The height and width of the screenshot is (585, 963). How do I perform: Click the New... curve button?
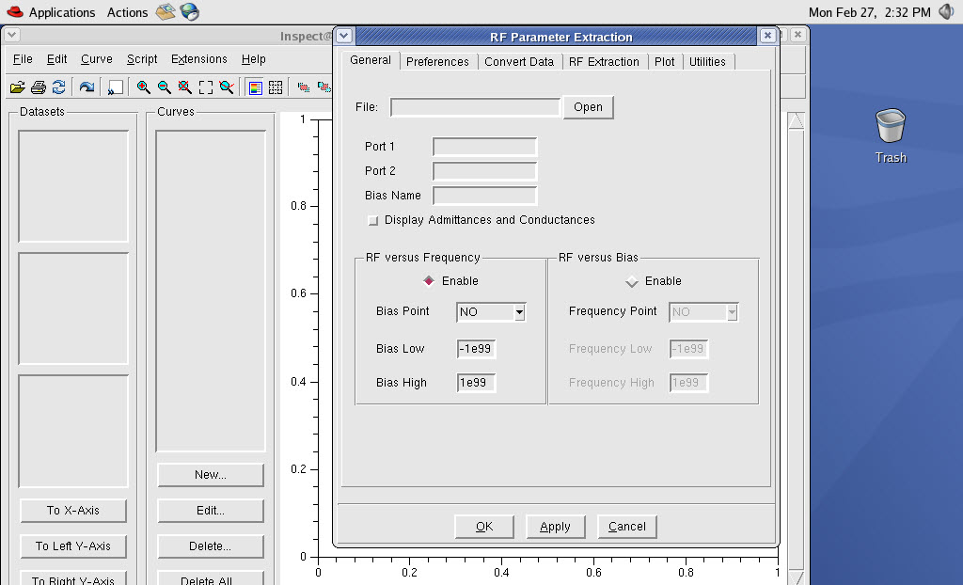coord(211,474)
